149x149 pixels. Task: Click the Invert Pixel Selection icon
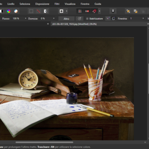45,11
